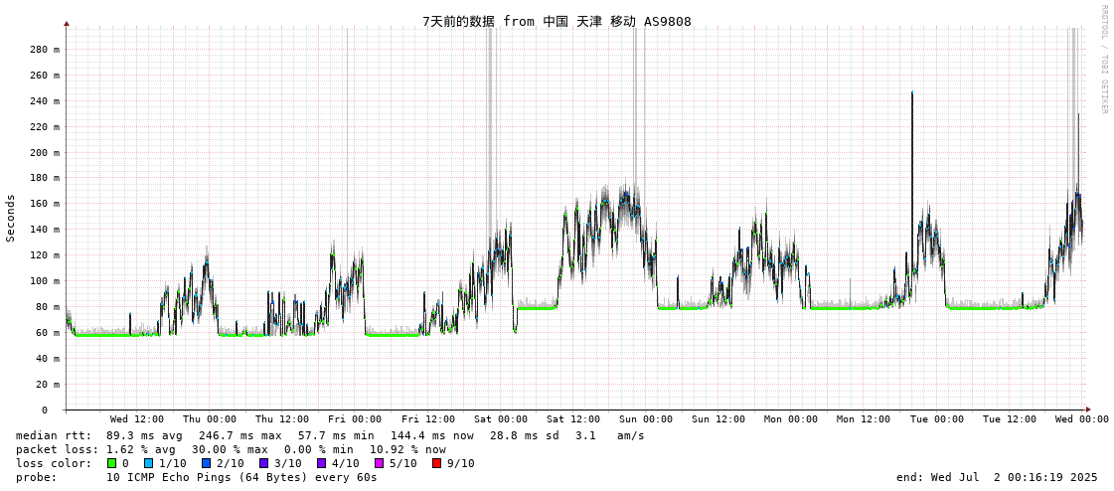The width and height of the screenshot is (1114, 491).
Task: Click the 1.62 % avg packet loss value
Action: coord(144,450)
